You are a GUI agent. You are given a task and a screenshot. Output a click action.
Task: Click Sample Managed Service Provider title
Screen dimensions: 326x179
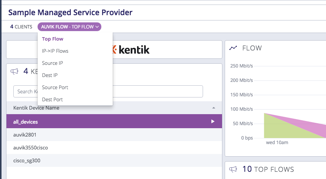[x=70, y=13]
